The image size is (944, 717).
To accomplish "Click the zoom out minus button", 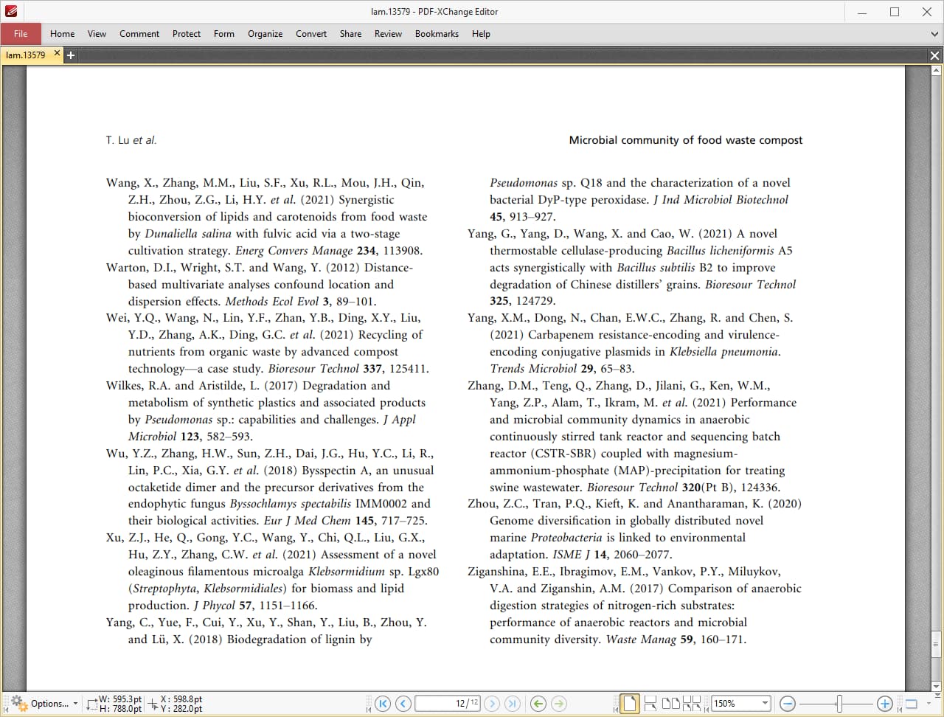I will pyautogui.click(x=787, y=704).
